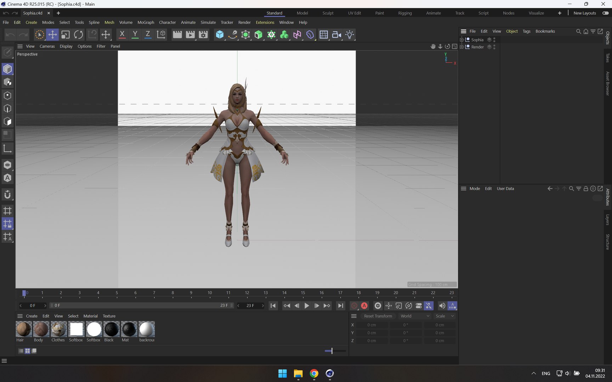Open material manager hamburger menu
Image resolution: width=612 pixels, height=382 pixels.
pyautogui.click(x=20, y=316)
